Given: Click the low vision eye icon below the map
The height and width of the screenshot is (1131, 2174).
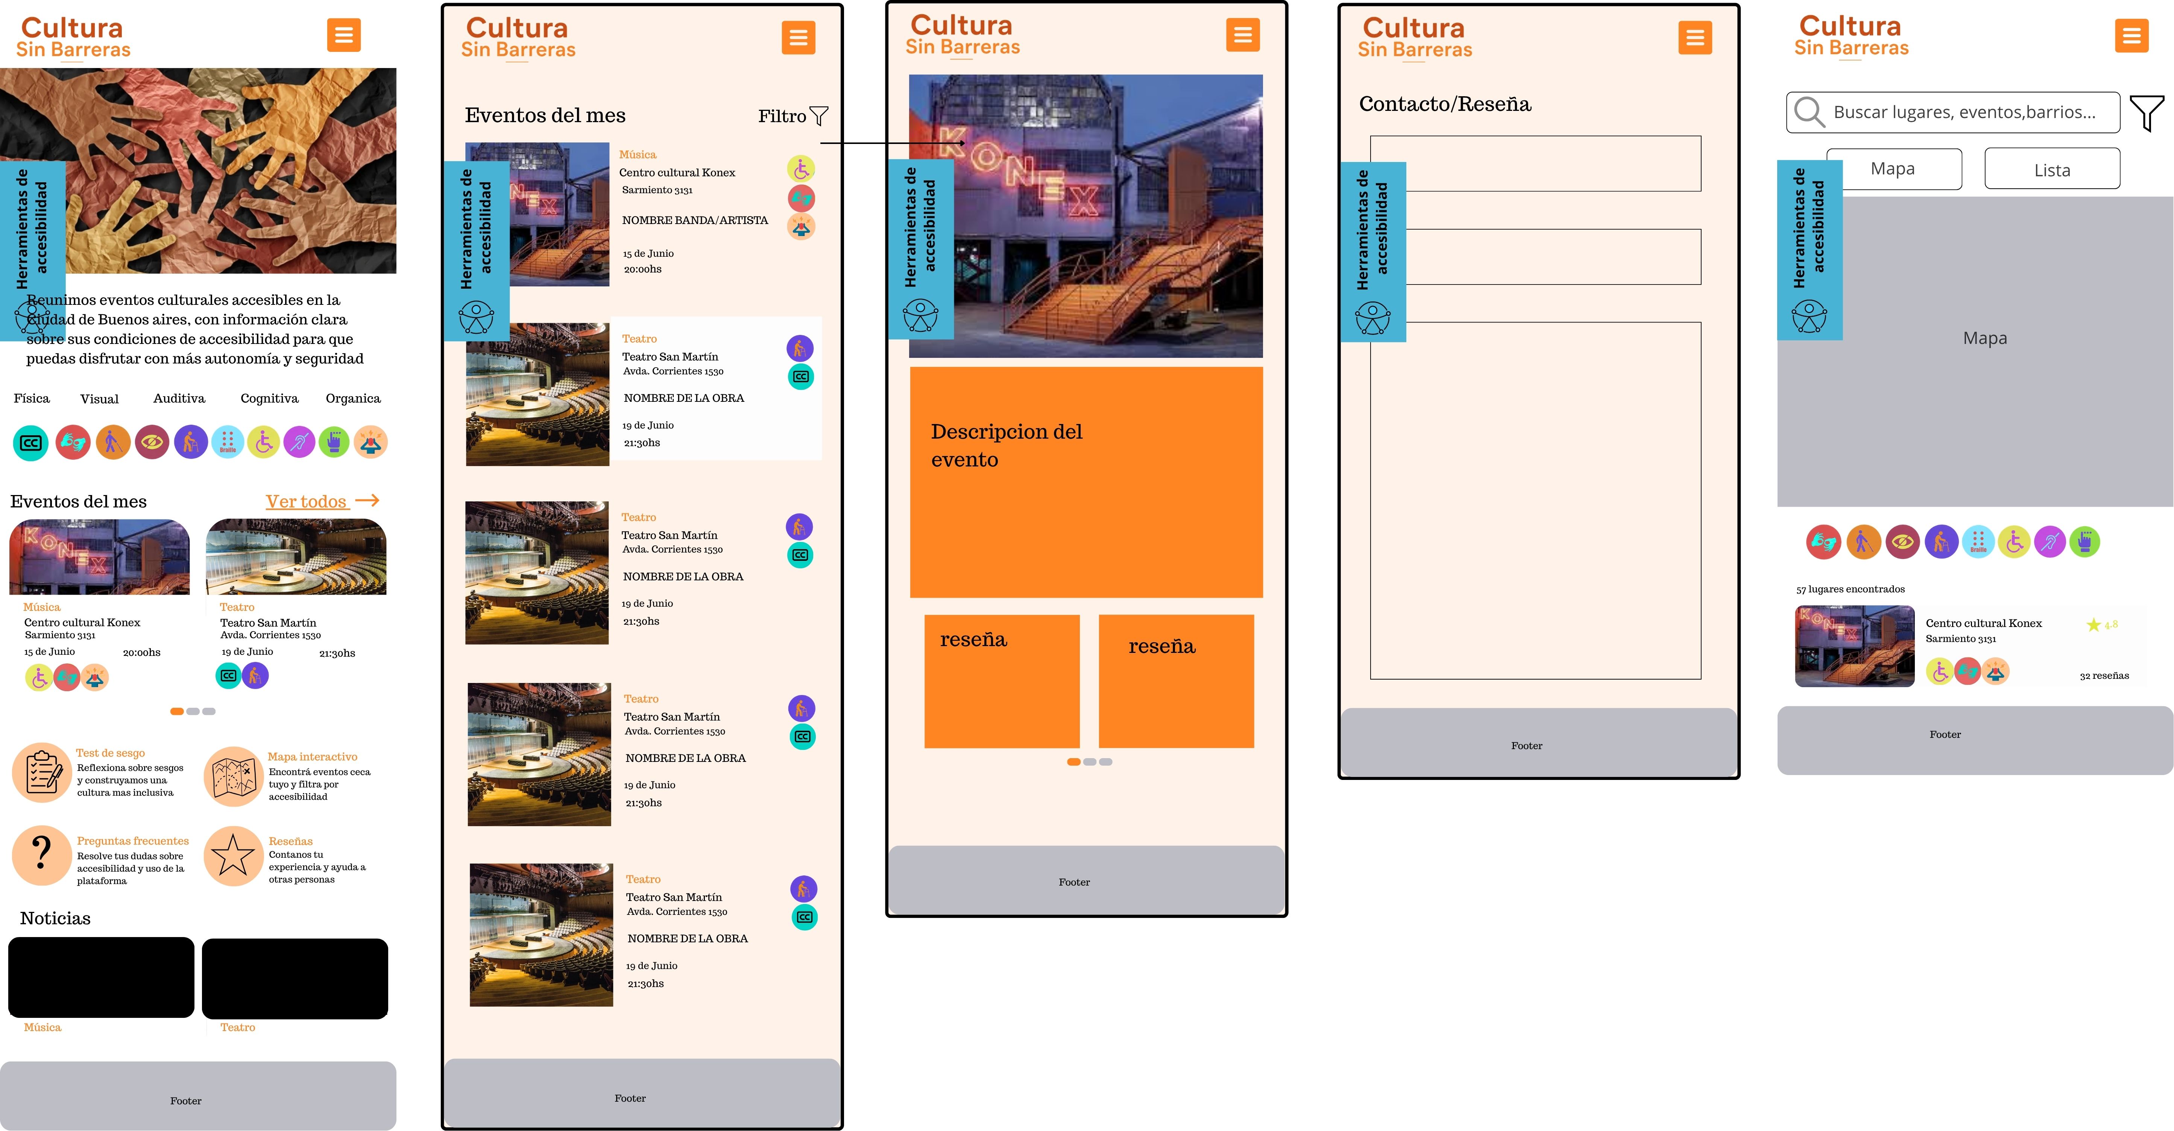Looking at the screenshot, I should (1902, 542).
